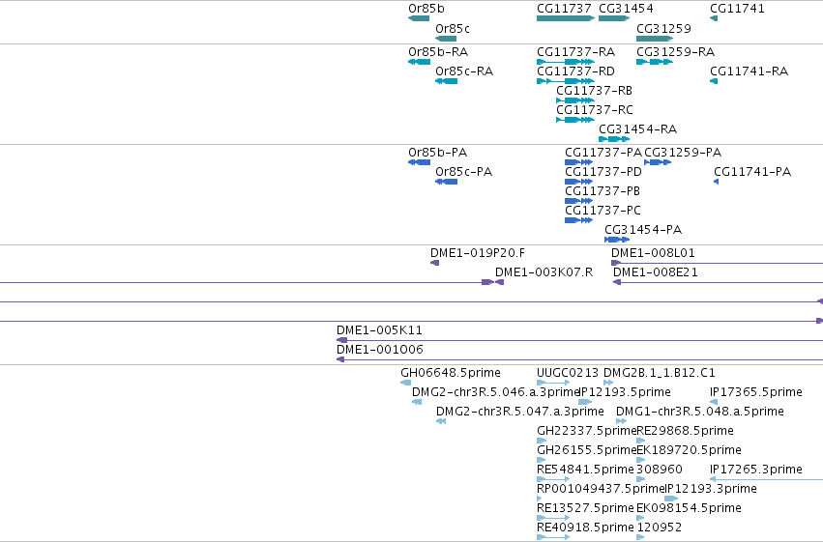
Task: Select protein CG31259-PA
Action: [x=659, y=162]
